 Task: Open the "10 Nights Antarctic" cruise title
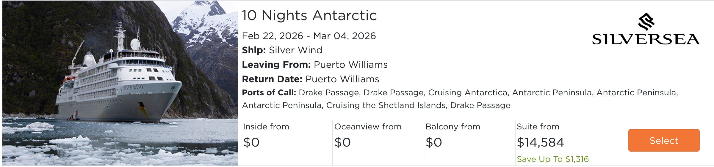pyautogui.click(x=309, y=15)
